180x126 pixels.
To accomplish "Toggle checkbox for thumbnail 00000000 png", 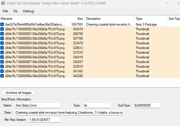I will click(2, 29).
